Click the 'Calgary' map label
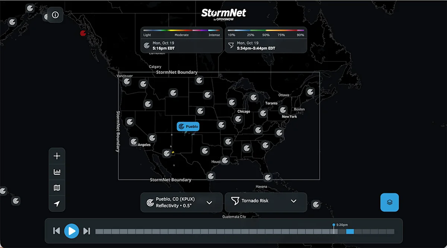Image resolution: width=447 pixels, height=248 pixels. click(155, 67)
